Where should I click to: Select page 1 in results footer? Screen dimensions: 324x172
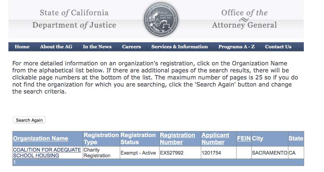(x=14, y=162)
